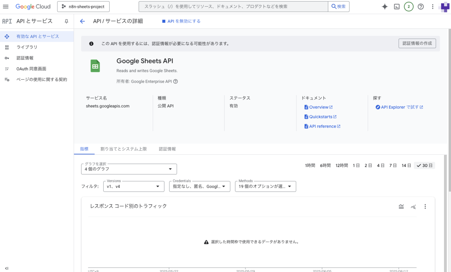Click the key icon for 認証情報
This screenshot has height=272, width=451.
[6, 58]
